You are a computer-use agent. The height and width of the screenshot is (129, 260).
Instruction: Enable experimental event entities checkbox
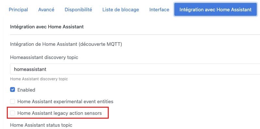12,102
